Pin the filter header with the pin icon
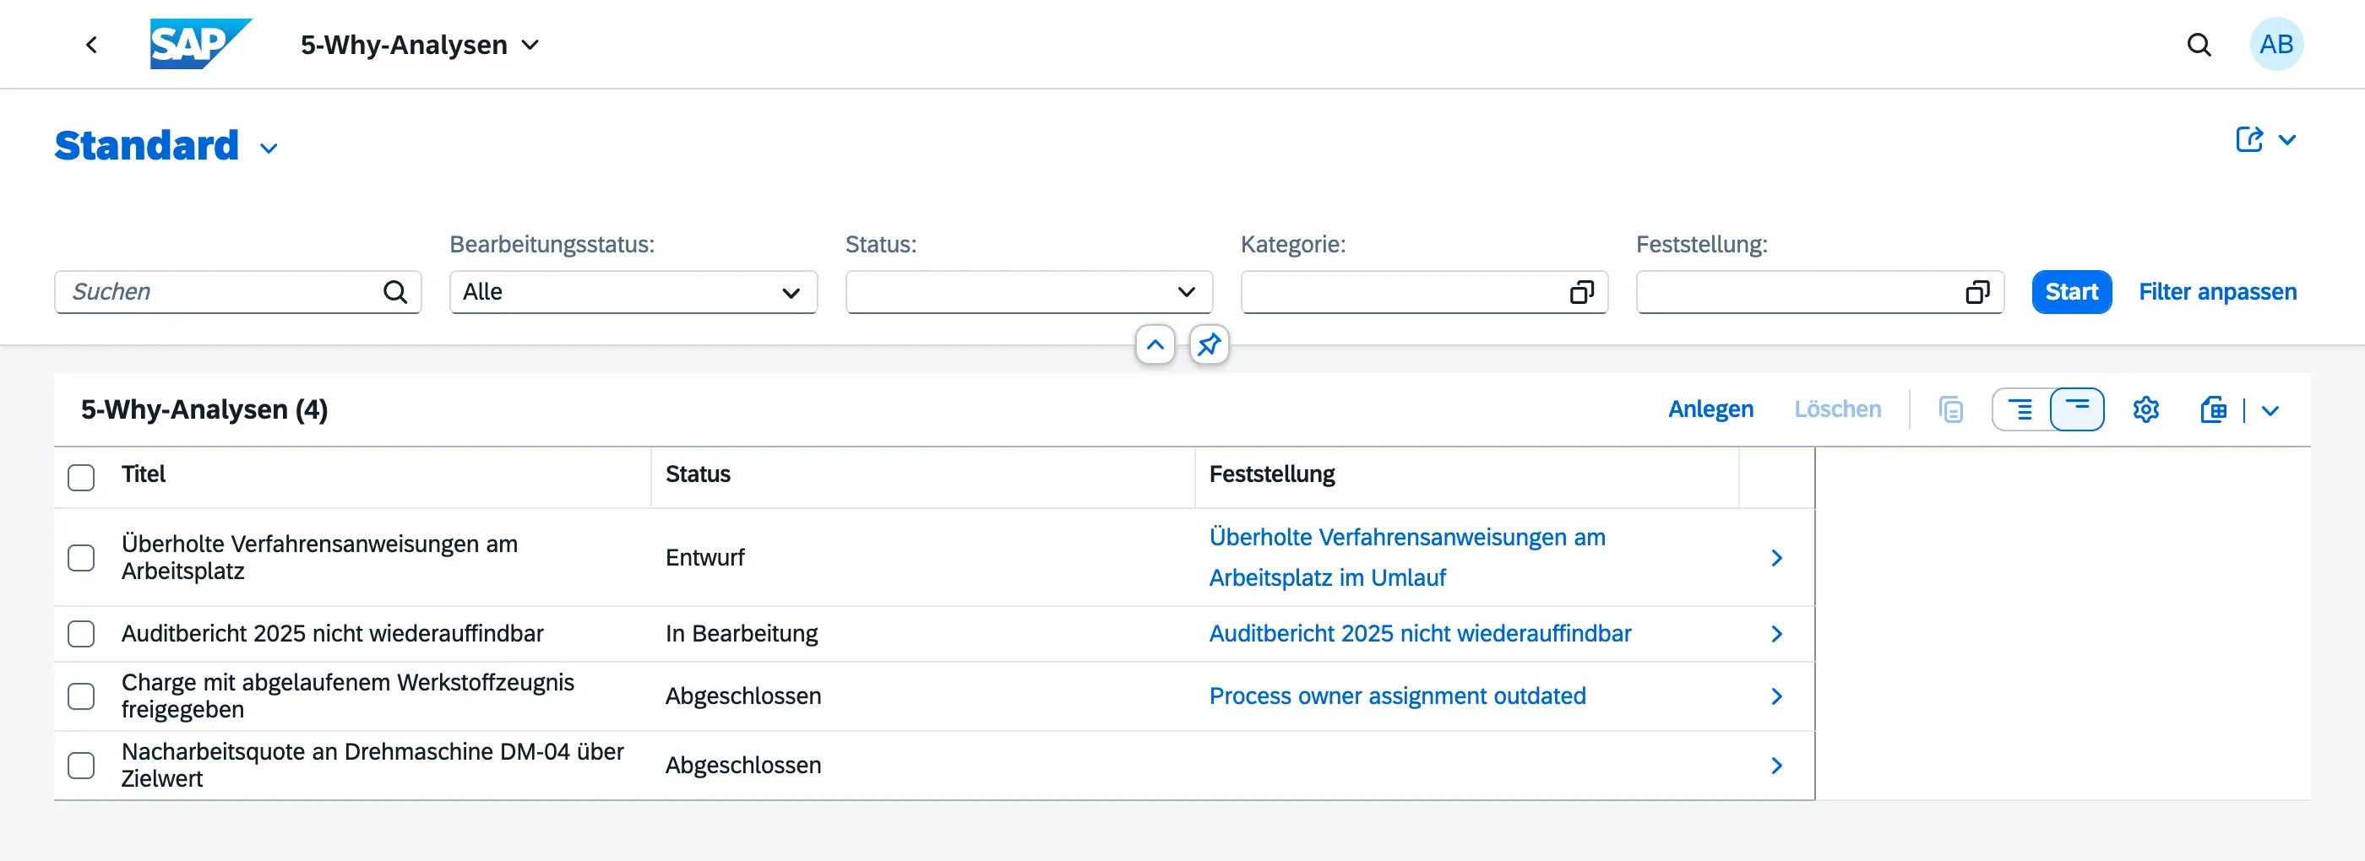This screenshot has height=861, width=2365. pyautogui.click(x=1210, y=344)
